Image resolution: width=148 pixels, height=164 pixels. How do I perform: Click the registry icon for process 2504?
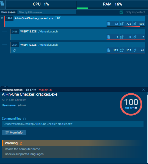pyautogui.click(x=122, y=50)
